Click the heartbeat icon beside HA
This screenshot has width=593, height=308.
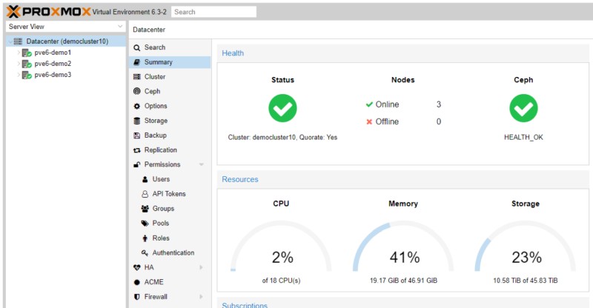pyautogui.click(x=137, y=267)
